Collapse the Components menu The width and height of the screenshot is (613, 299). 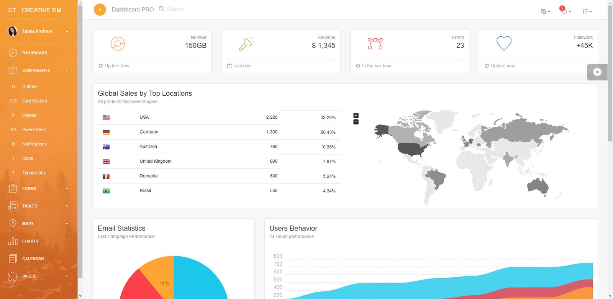tap(67, 70)
